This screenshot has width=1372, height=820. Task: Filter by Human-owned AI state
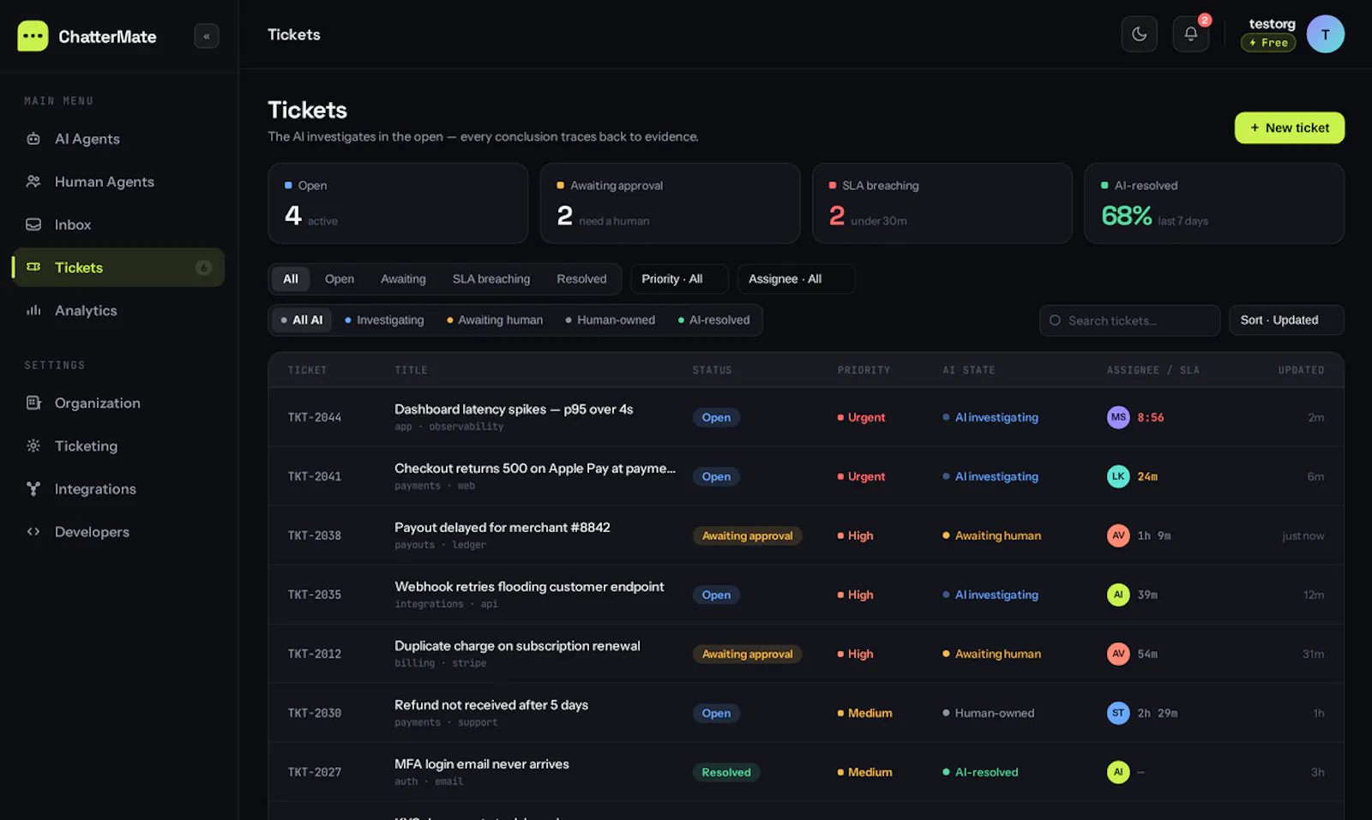(x=610, y=320)
